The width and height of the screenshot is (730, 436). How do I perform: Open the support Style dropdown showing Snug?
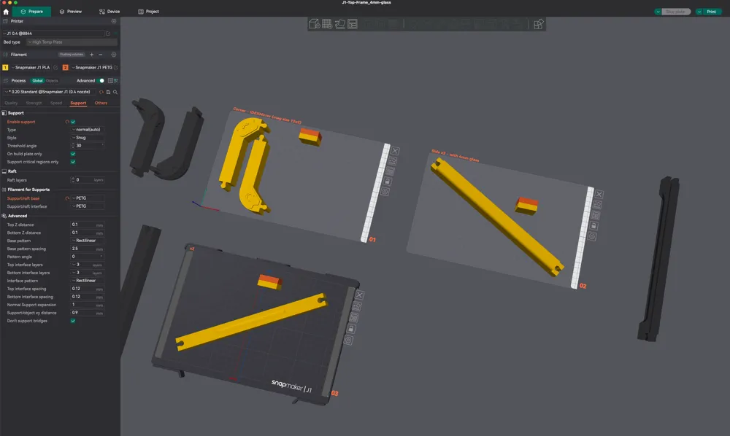[87, 138]
